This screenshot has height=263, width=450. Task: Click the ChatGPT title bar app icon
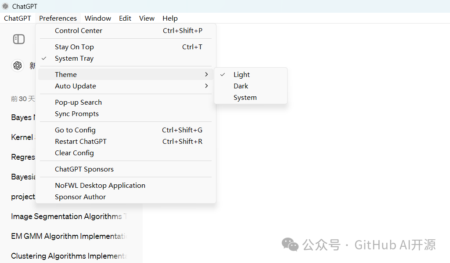tap(5, 6)
